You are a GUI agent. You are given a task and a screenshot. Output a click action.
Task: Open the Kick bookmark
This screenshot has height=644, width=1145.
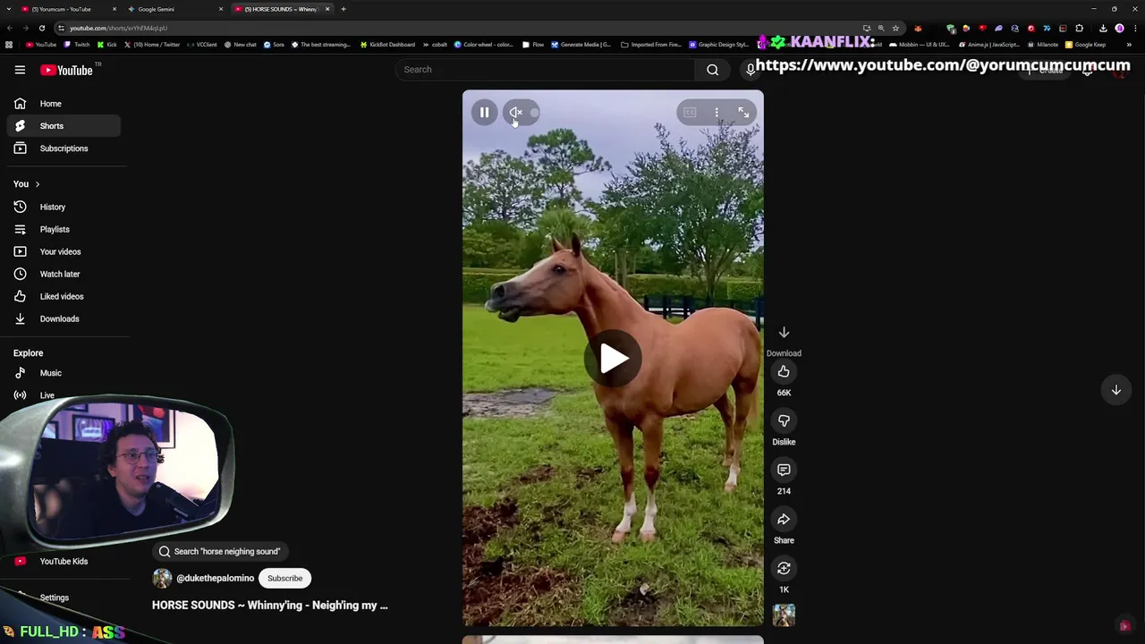click(x=107, y=45)
